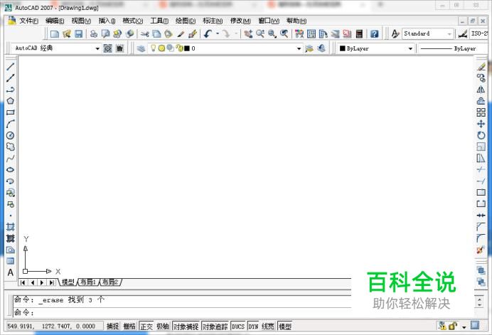Expand the layer list dropdown
The width and height of the screenshot is (492, 335).
[299, 48]
